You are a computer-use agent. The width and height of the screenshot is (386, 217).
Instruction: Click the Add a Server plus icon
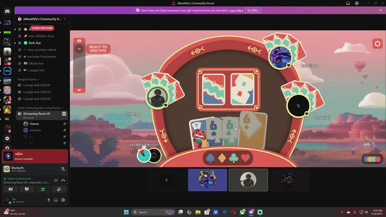pyautogui.click(x=7, y=138)
